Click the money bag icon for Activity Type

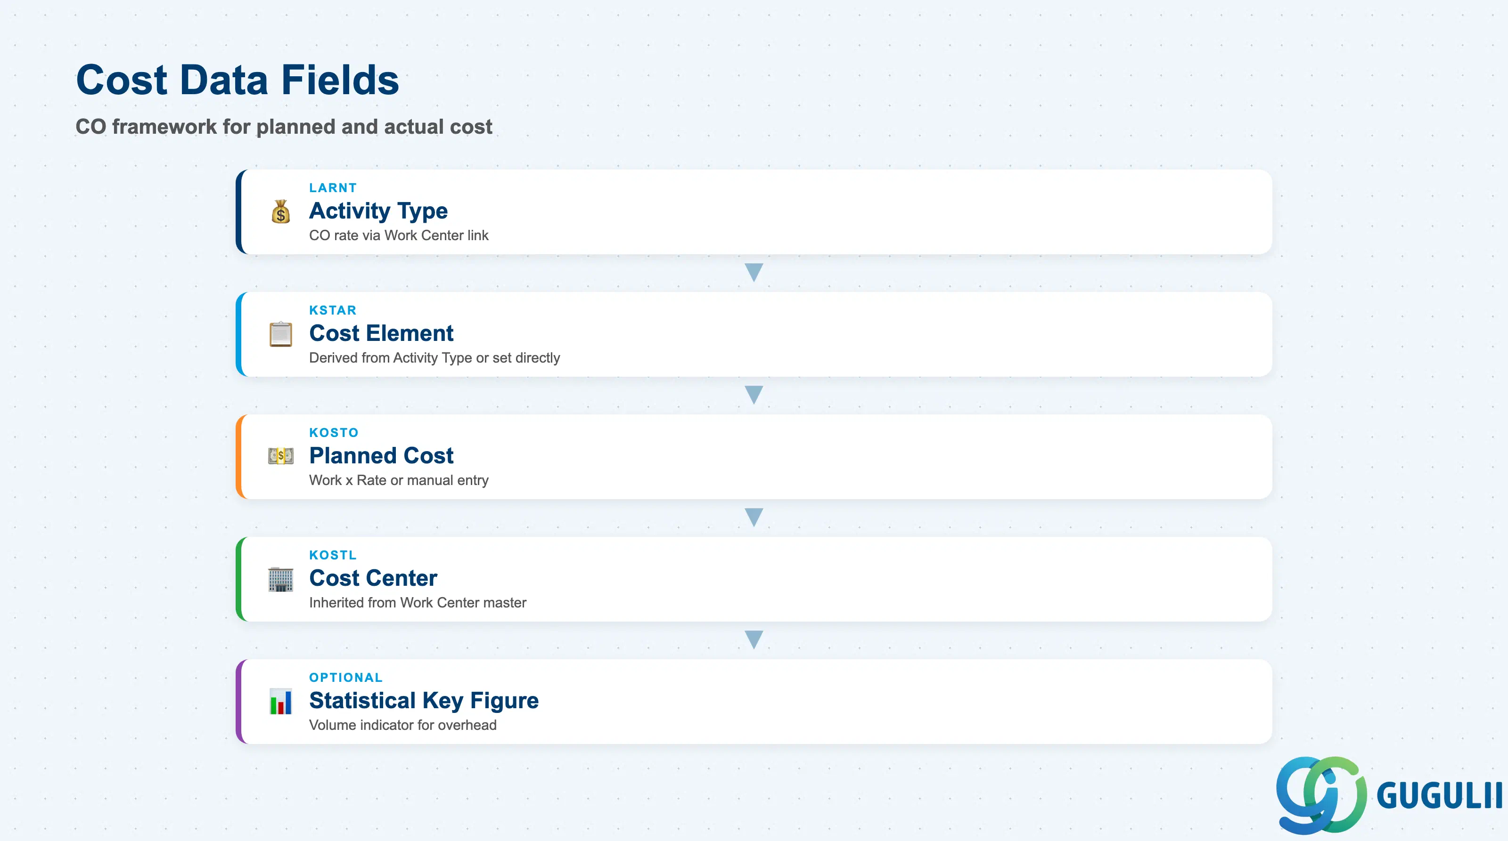[x=280, y=212]
